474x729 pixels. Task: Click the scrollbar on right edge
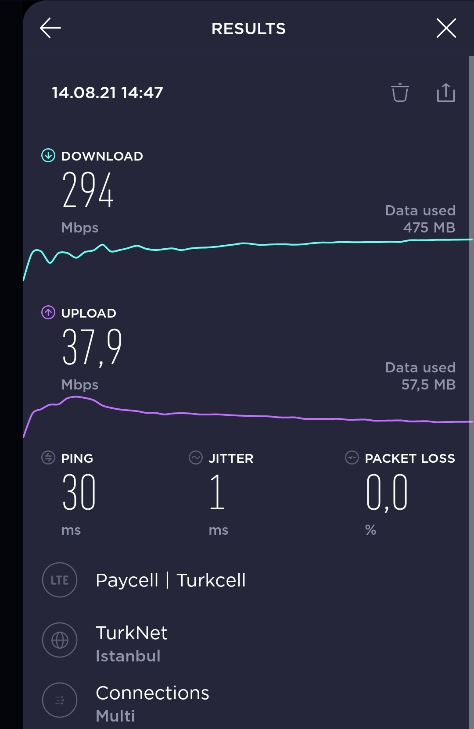[x=471, y=393]
